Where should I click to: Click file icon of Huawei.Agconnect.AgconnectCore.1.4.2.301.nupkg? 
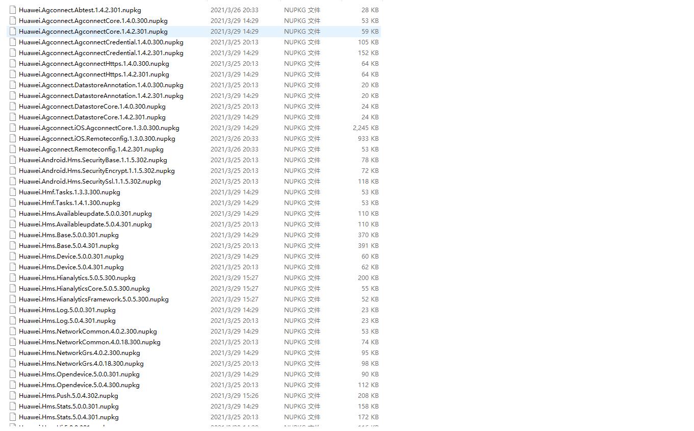tap(13, 31)
